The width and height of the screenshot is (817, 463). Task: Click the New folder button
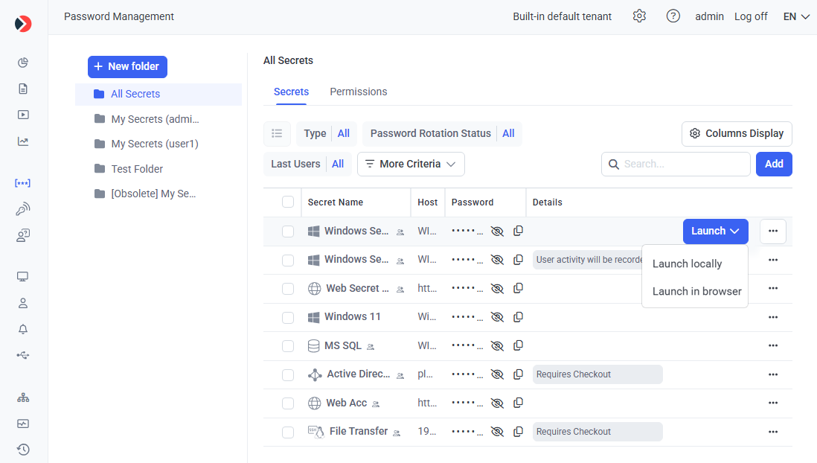coord(127,67)
